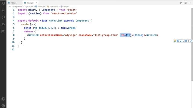The image size is (193, 108).
Task: Click 'this.props' on line 6
Action: (68, 28)
